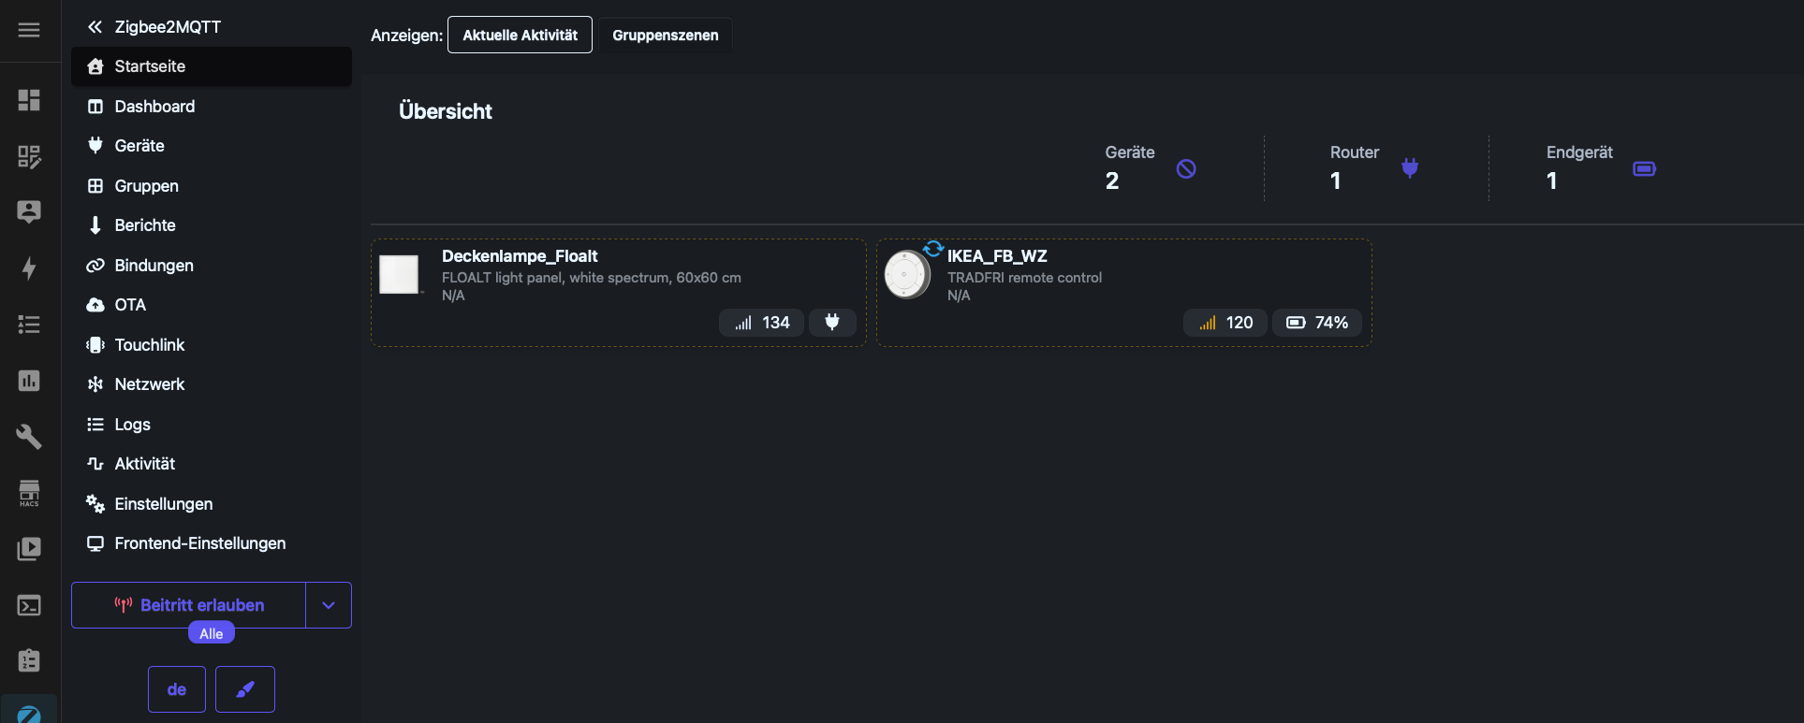Open the OTA update page
This screenshot has width=1804, height=723.
coord(129,305)
